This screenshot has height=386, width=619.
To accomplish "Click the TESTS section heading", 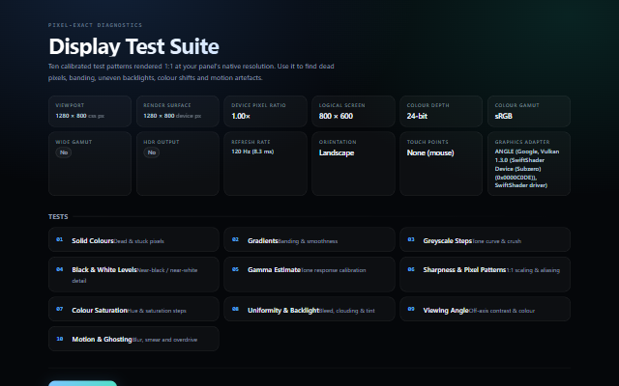I will [58, 216].
